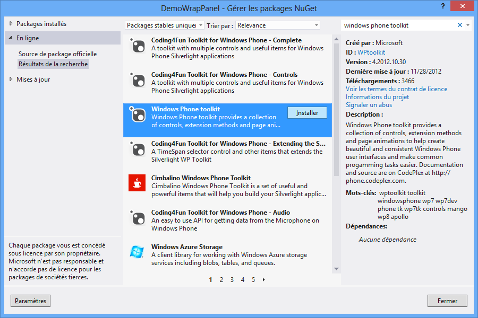Expand the Mises à jour tree node

[11, 79]
